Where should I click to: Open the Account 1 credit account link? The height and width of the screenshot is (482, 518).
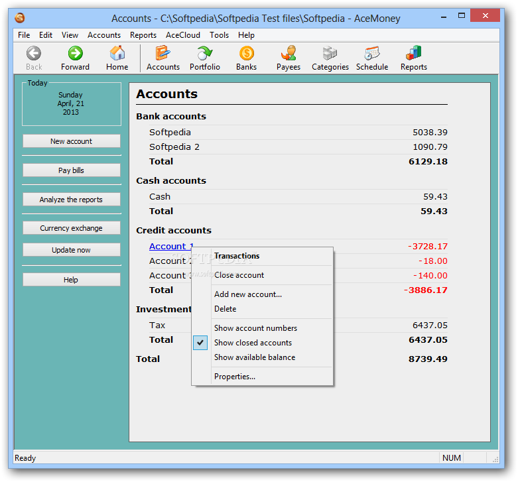[171, 246]
